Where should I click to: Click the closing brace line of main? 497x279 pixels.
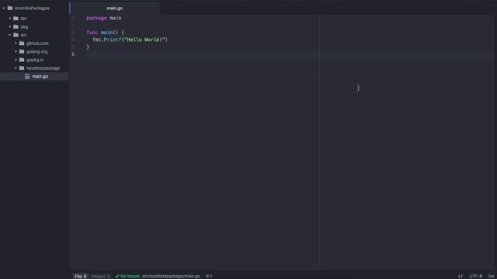[x=88, y=46]
